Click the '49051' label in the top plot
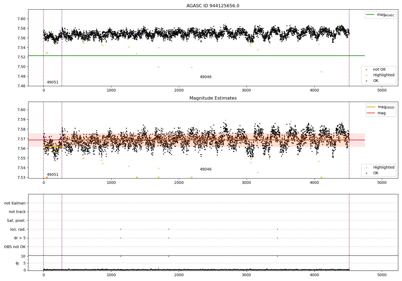The image size is (402, 281). point(53,82)
